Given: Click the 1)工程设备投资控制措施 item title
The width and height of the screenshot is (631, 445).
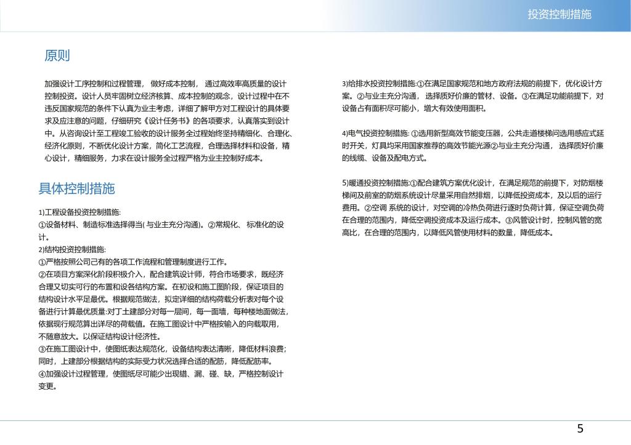Looking at the screenshot, I should pos(79,212).
